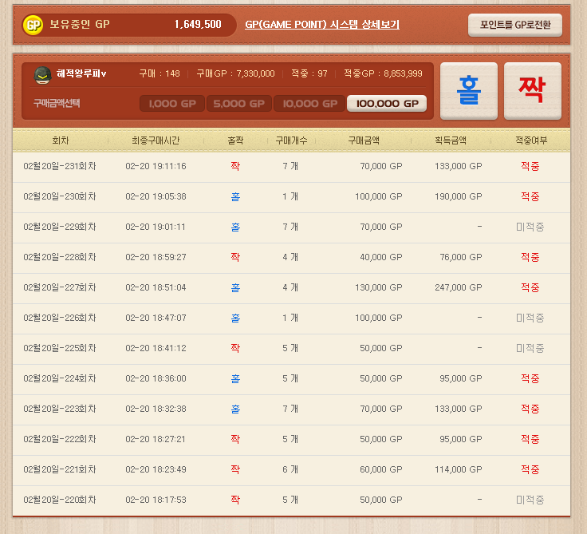Bet on 짝 with the red button
The image size is (587, 534).
point(532,91)
